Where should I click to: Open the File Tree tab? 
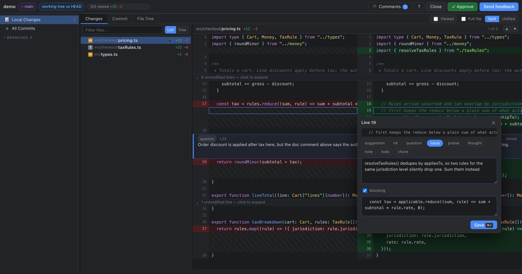[145, 19]
